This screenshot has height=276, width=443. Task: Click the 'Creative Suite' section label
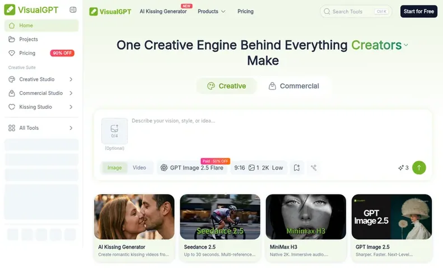[22, 68]
